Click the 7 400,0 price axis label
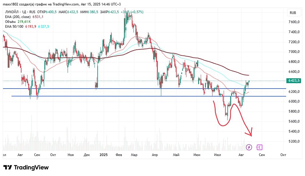Image resolution: width=305 pixels, height=176 pixels. (x=294, y=32)
